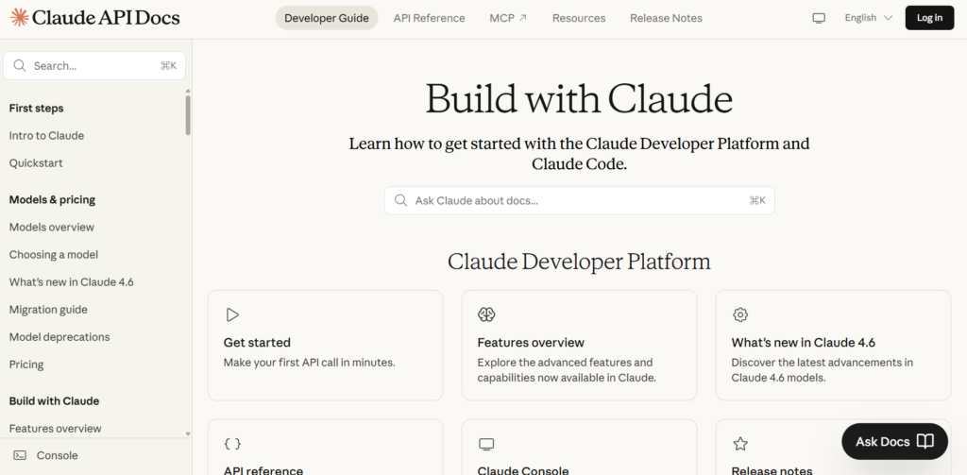
Task: Open the Pricing sidebar link
Action: 26,364
